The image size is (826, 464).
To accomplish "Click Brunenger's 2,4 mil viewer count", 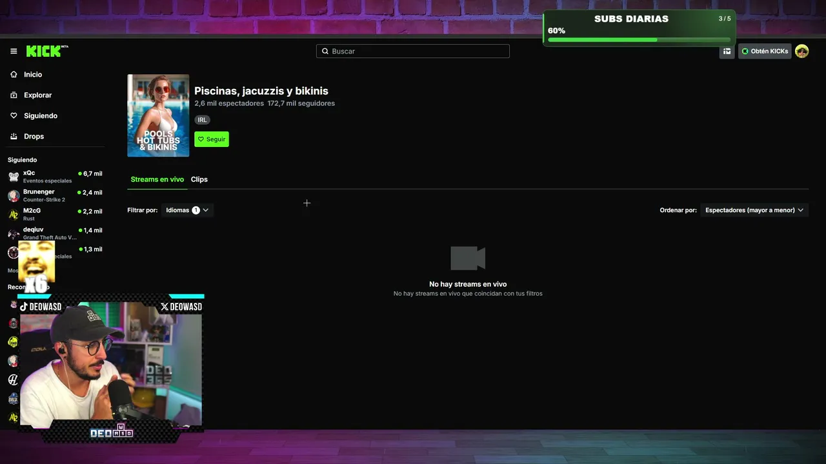I will 90,192.
